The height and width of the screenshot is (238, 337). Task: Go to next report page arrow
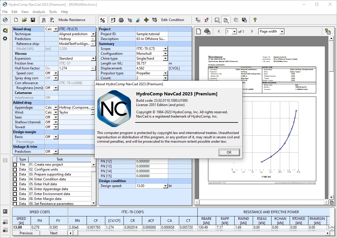click(x=252, y=31)
